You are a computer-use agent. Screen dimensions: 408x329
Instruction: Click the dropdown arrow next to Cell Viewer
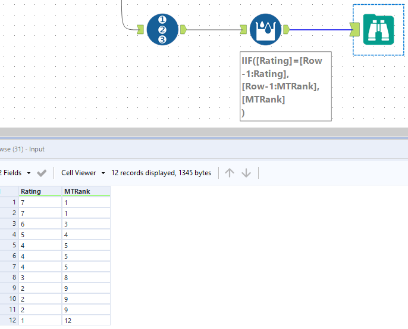[x=103, y=173]
